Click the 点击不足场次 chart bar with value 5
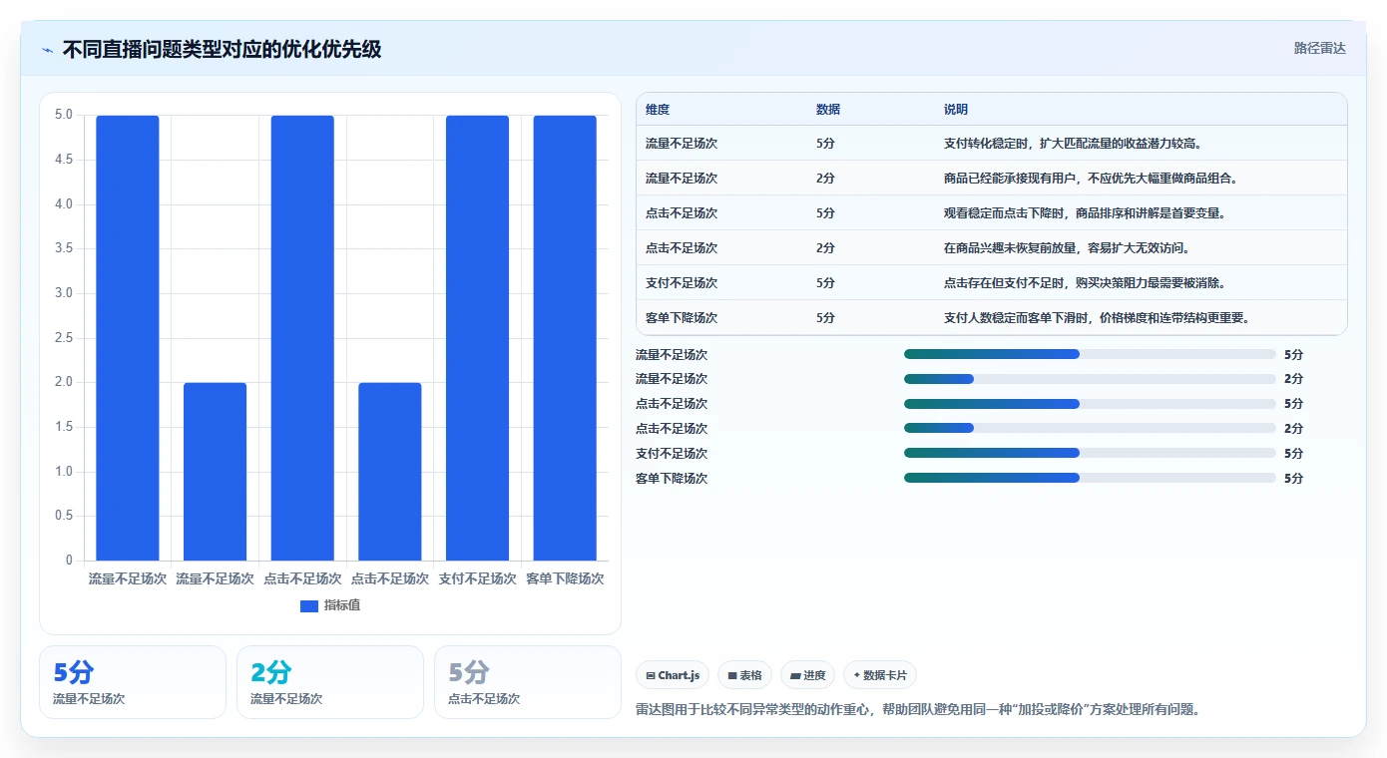The image size is (1387, 758). coord(302,338)
